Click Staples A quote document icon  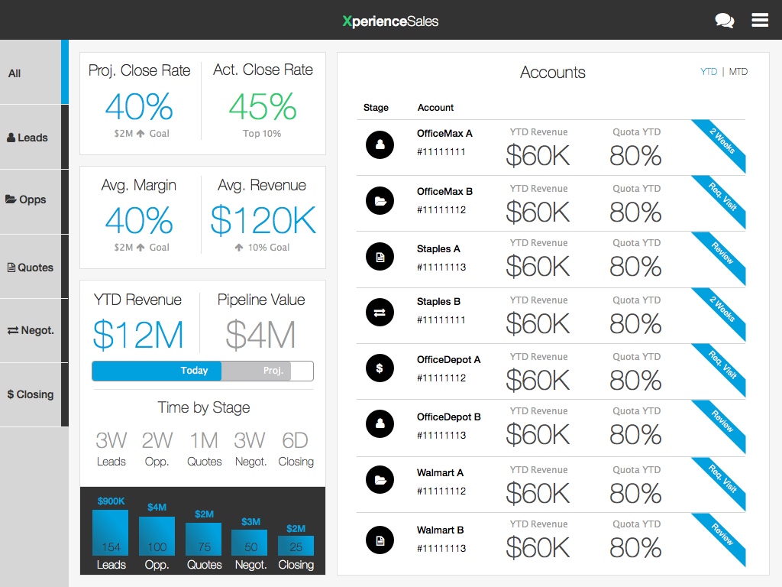coord(380,257)
